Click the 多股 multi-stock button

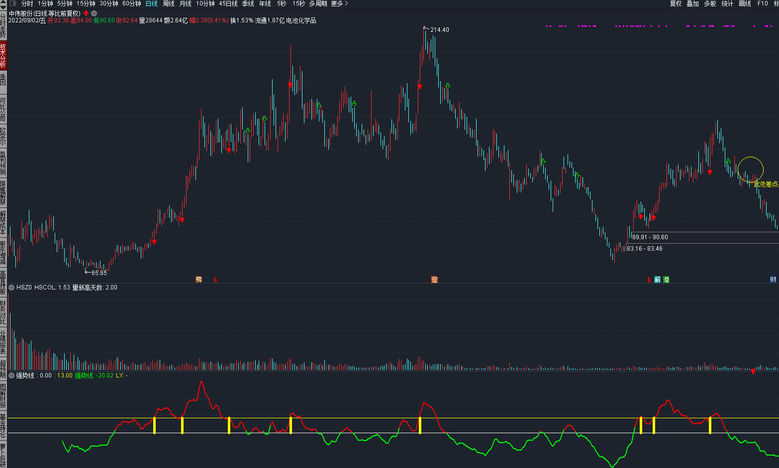pyautogui.click(x=710, y=3)
